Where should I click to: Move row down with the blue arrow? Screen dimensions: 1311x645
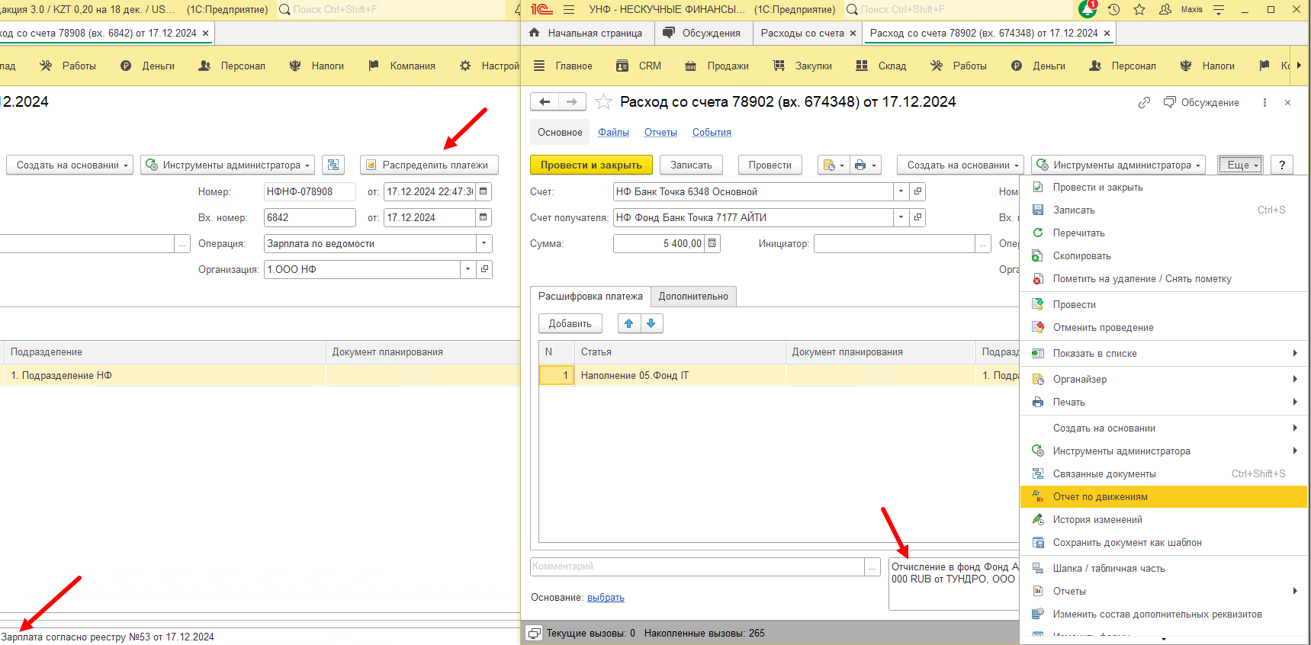(x=651, y=323)
